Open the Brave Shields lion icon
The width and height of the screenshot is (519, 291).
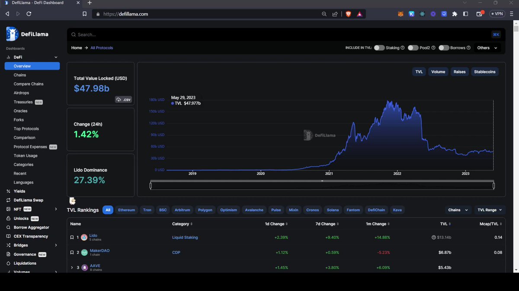coord(349,14)
